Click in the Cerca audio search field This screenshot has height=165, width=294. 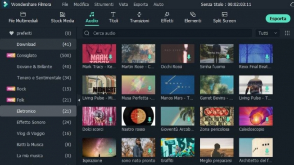[167, 33]
